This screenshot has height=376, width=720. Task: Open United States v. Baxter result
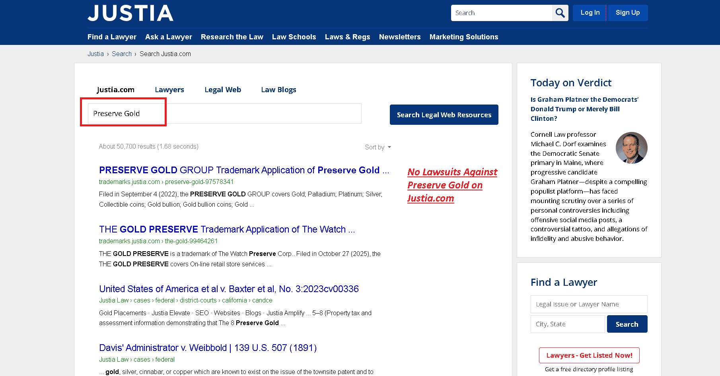229,289
